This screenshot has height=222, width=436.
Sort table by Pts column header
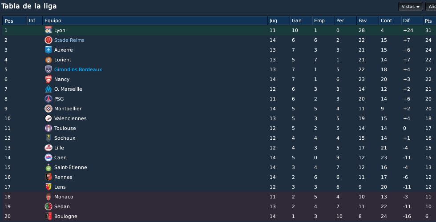click(x=429, y=20)
